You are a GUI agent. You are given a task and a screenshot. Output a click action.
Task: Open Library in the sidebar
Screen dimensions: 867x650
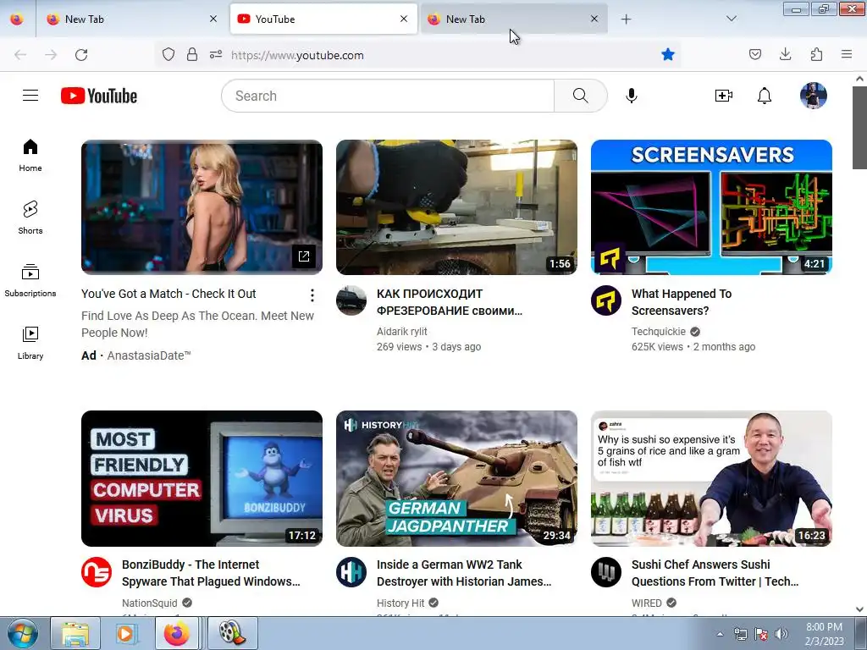[30, 344]
